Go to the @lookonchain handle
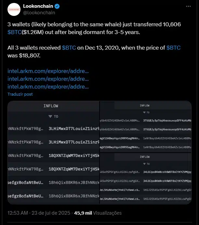Viewport: 199px width, 225px height. (x=39, y=13)
